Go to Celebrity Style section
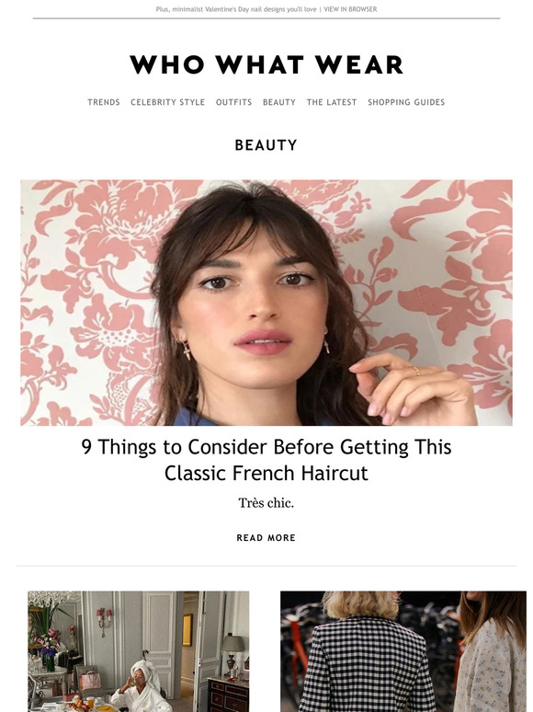533x712 pixels. click(x=168, y=102)
